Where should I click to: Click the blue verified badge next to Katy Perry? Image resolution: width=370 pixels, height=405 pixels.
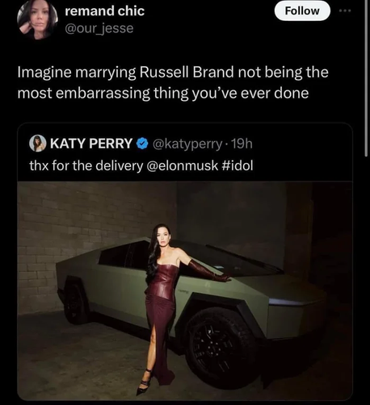(x=142, y=144)
